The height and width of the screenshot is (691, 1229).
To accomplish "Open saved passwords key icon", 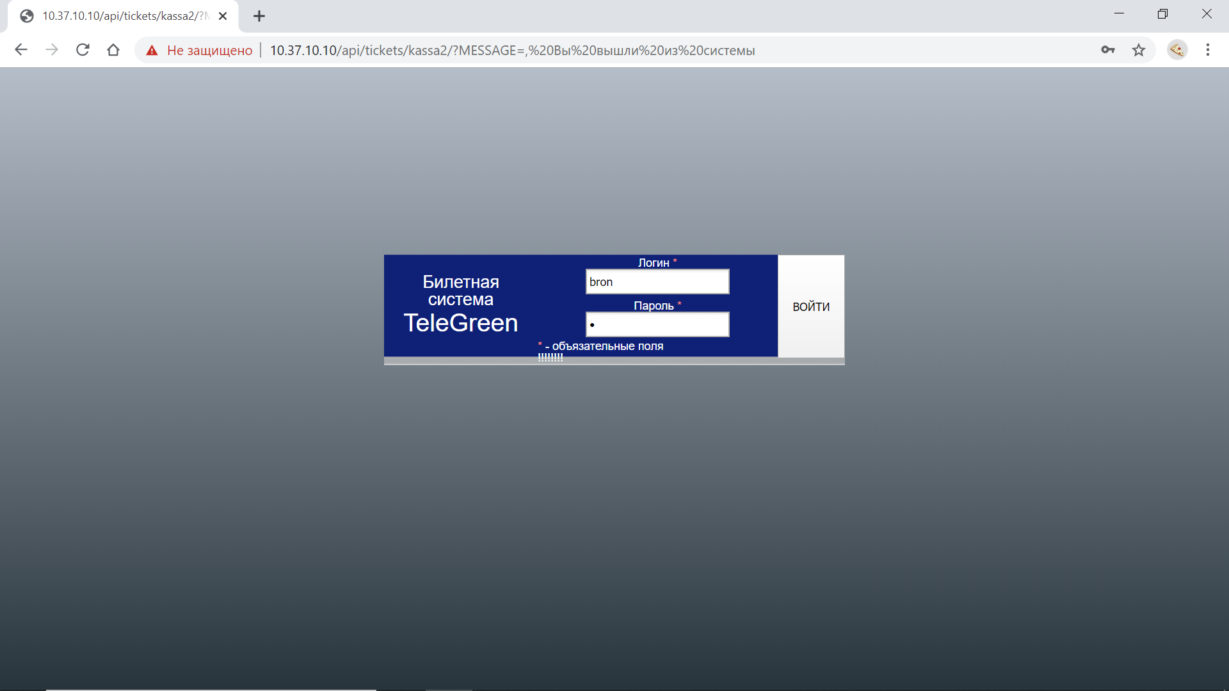I will [x=1108, y=50].
